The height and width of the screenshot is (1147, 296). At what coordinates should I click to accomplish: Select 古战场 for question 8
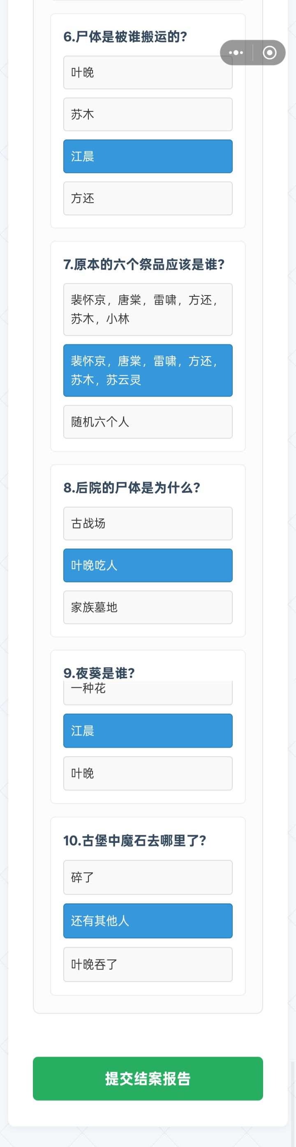(x=148, y=524)
